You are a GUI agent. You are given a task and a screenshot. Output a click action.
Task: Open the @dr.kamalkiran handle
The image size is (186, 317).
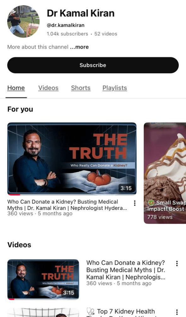[x=66, y=25]
